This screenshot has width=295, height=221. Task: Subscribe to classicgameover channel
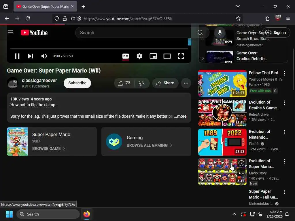[77, 83]
